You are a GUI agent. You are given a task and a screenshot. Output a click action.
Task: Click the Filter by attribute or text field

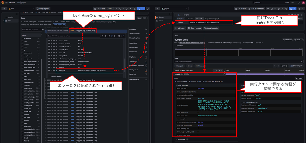(239, 61)
